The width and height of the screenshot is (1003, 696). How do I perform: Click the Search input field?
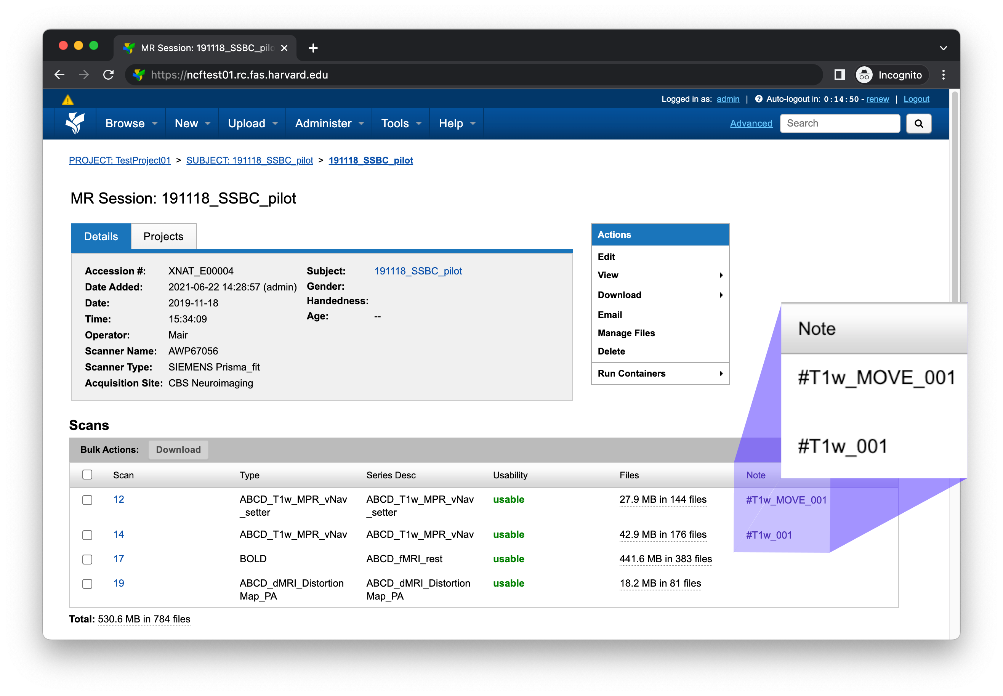coord(840,123)
